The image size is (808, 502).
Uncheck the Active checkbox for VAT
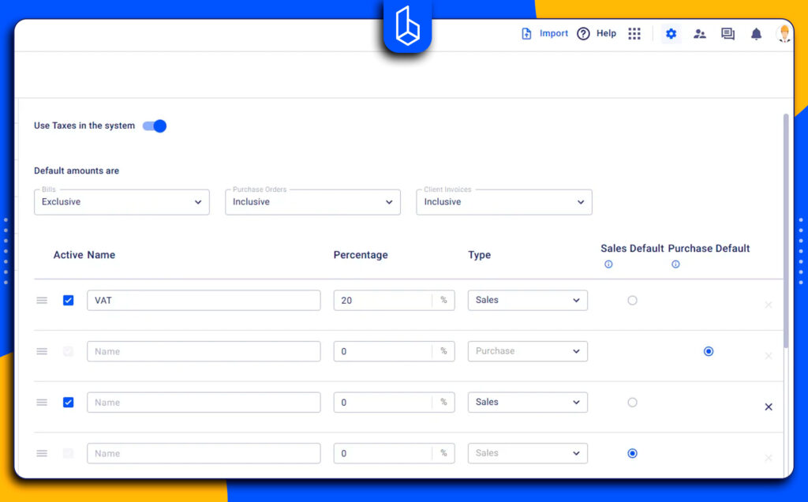coord(68,301)
